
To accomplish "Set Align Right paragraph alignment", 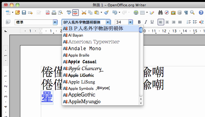I will pyautogui.click(x=174, y=22).
